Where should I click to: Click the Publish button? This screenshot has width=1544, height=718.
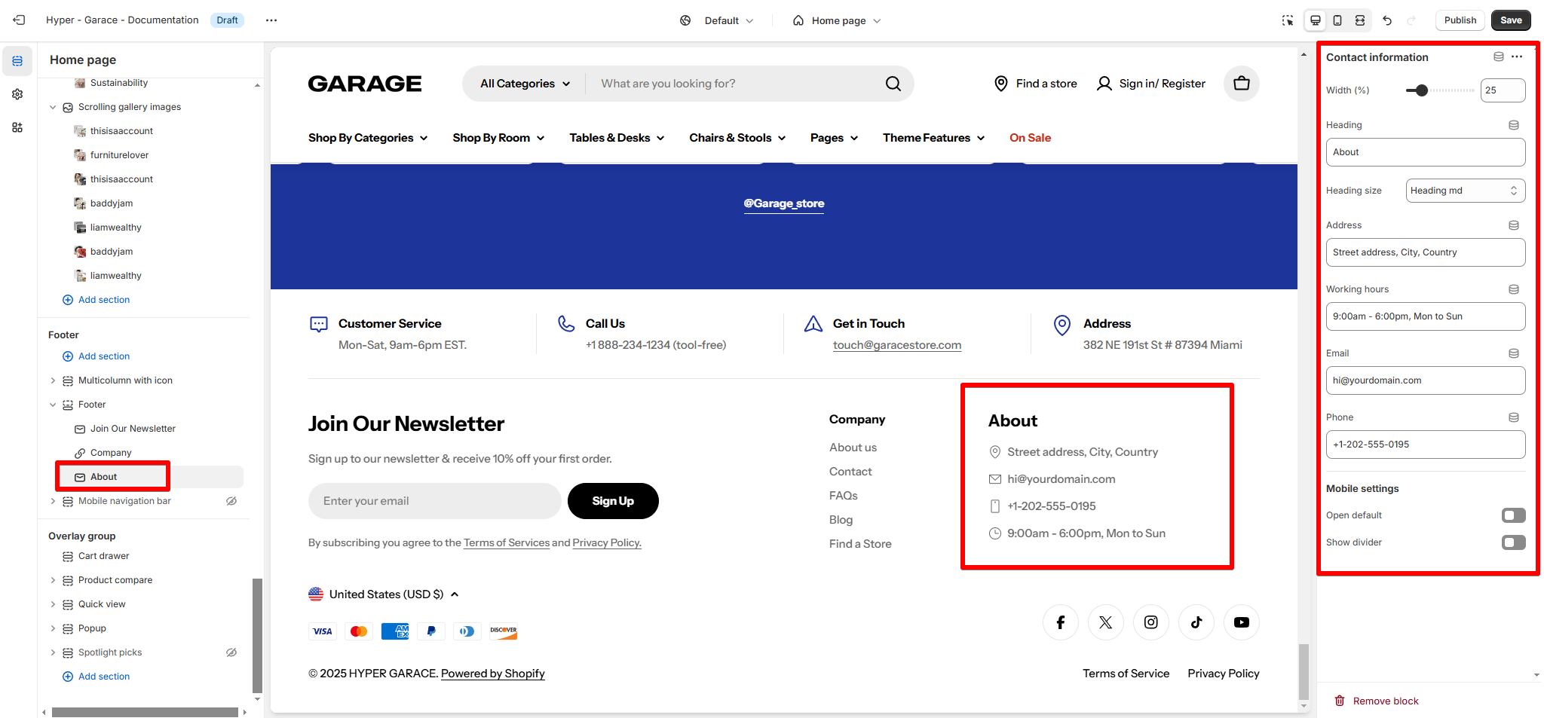click(1460, 20)
